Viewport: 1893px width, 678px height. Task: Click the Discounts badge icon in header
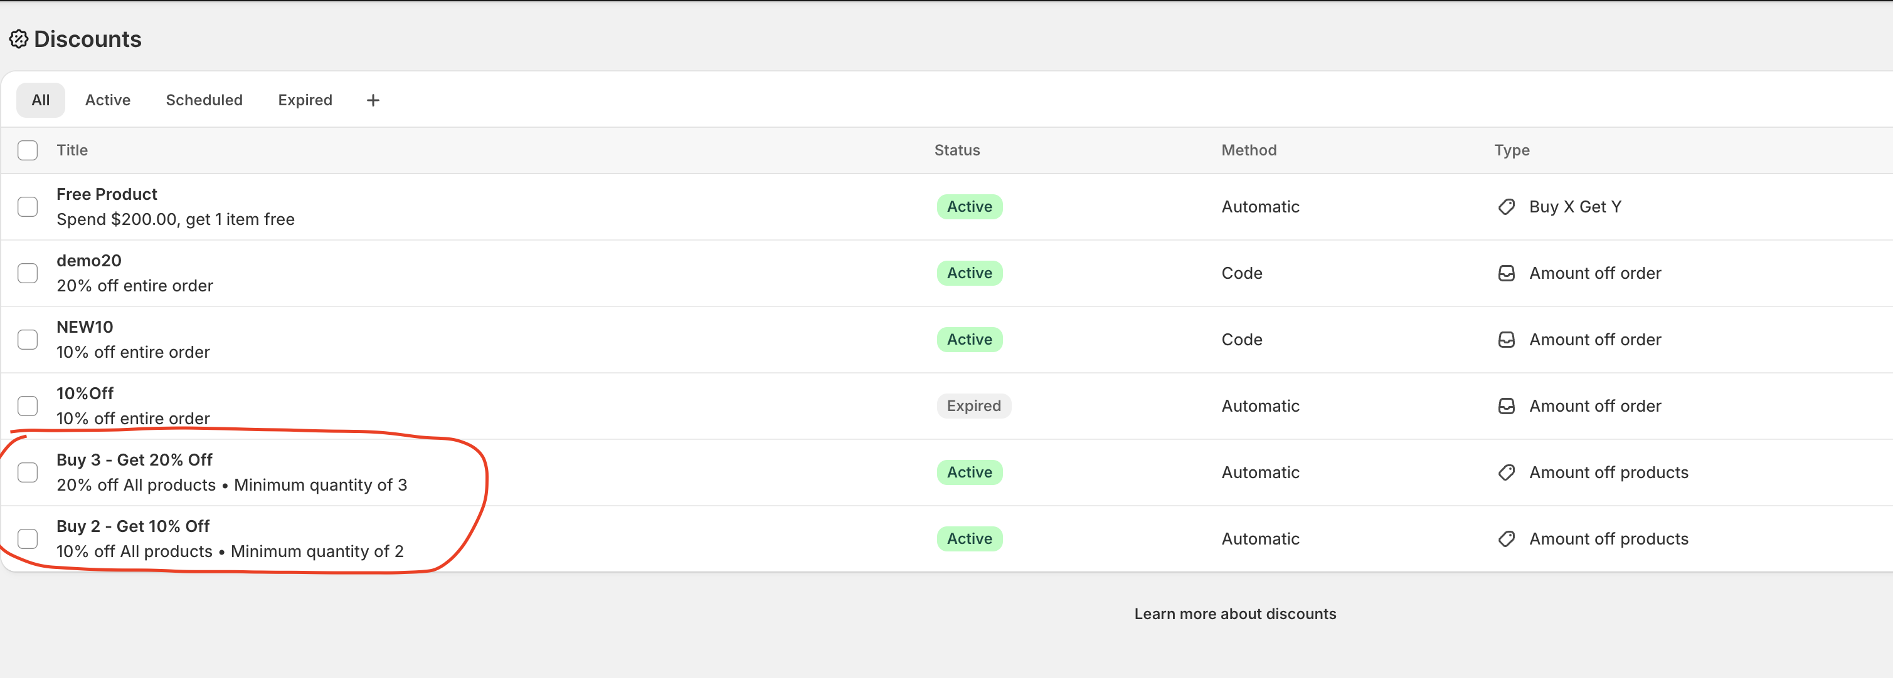[18, 39]
